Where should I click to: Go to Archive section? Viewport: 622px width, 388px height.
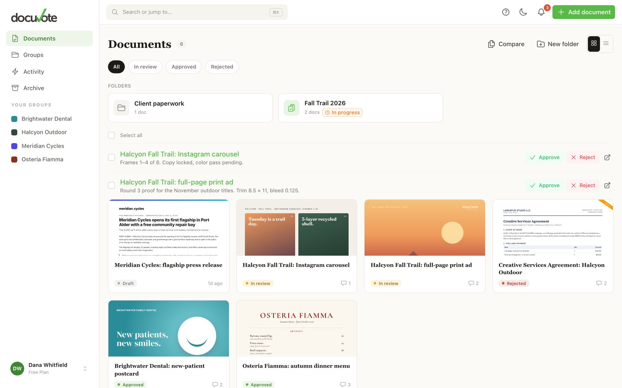(x=49, y=88)
